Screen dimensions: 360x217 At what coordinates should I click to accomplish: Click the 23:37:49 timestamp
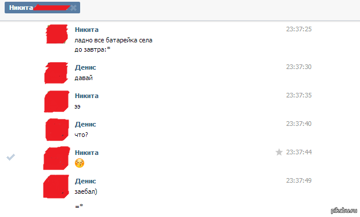point(298,180)
